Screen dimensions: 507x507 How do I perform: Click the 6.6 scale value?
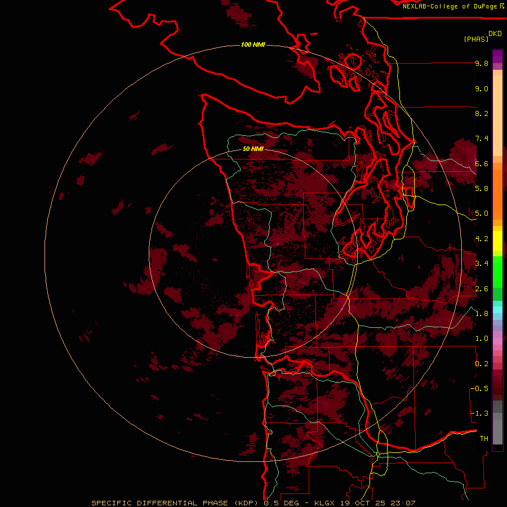pos(482,163)
